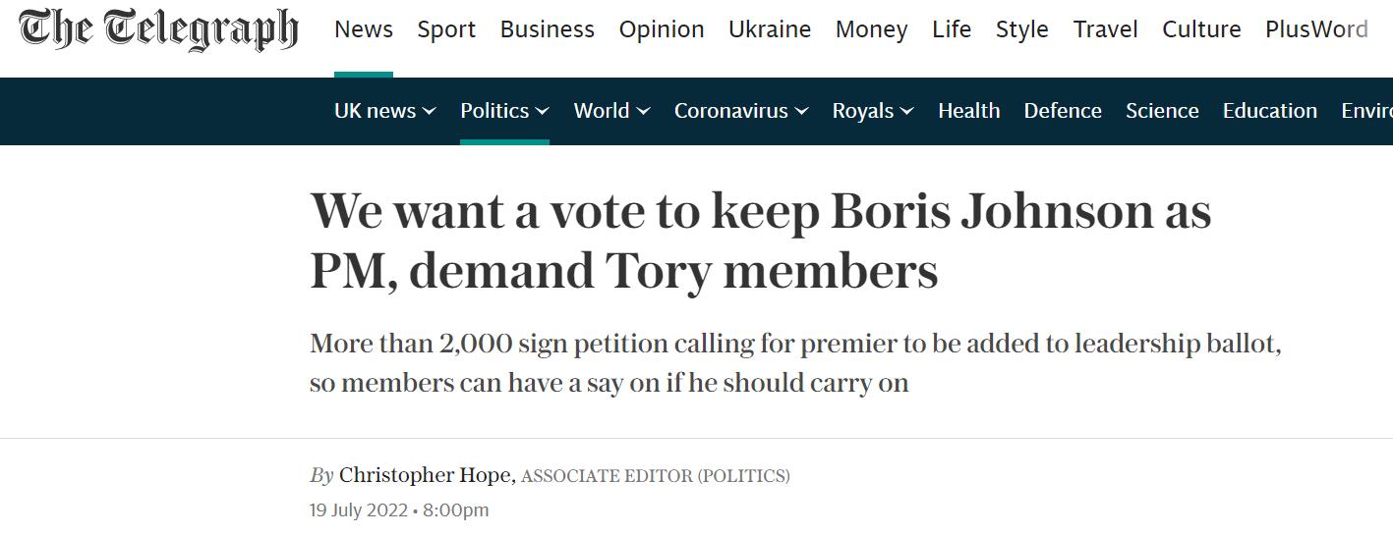The height and width of the screenshot is (535, 1393).
Task: Go to the Sport section
Action: click(x=446, y=29)
